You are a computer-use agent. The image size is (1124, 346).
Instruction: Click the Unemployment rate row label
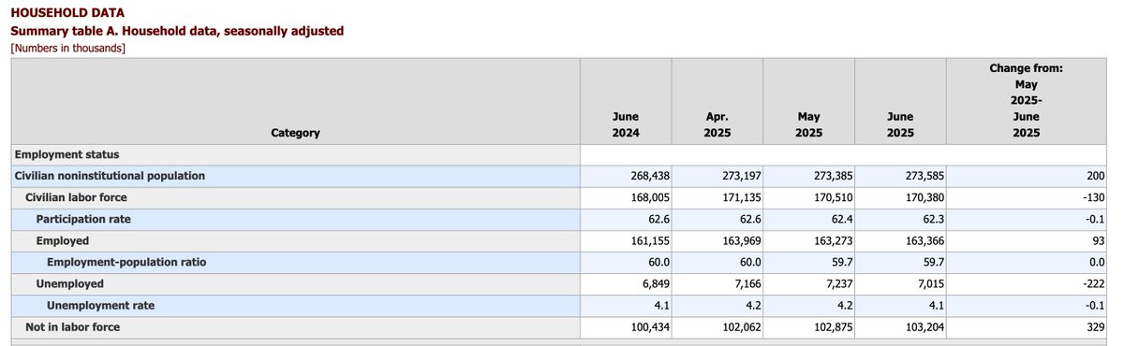[101, 305]
